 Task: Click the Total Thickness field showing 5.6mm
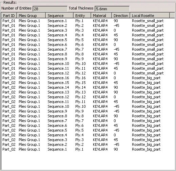tap(112, 9)
